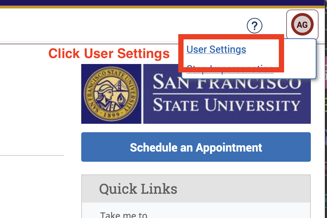327x218 pixels.
Task: Click the State University text in banner
Action: coord(227,104)
